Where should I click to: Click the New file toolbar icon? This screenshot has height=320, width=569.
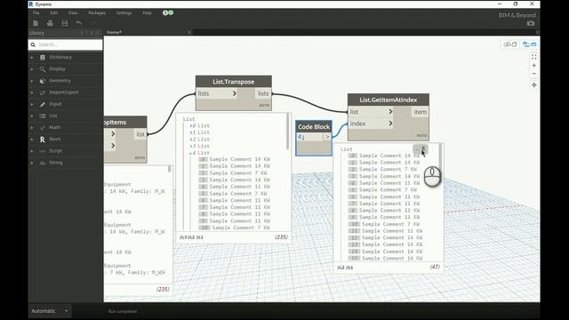click(x=36, y=23)
